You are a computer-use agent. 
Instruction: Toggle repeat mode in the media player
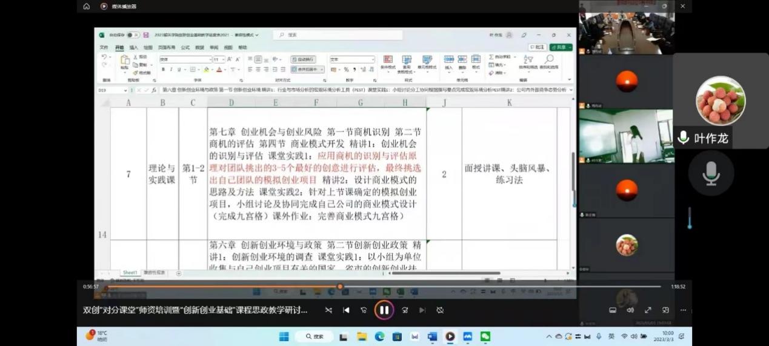tap(440, 310)
